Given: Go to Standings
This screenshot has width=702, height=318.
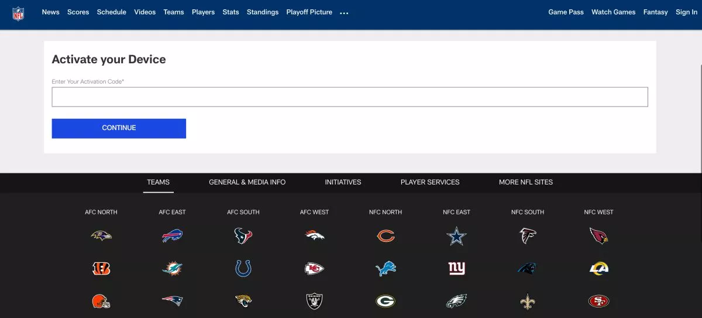Looking at the screenshot, I should click(263, 12).
